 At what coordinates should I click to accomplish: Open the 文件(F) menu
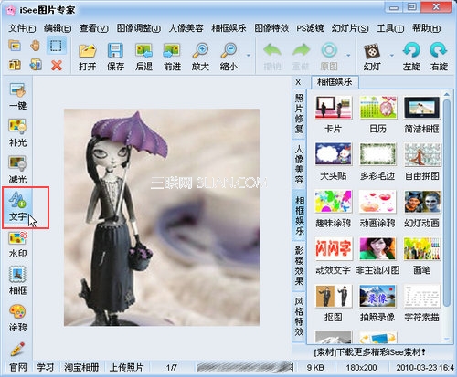coord(22,28)
